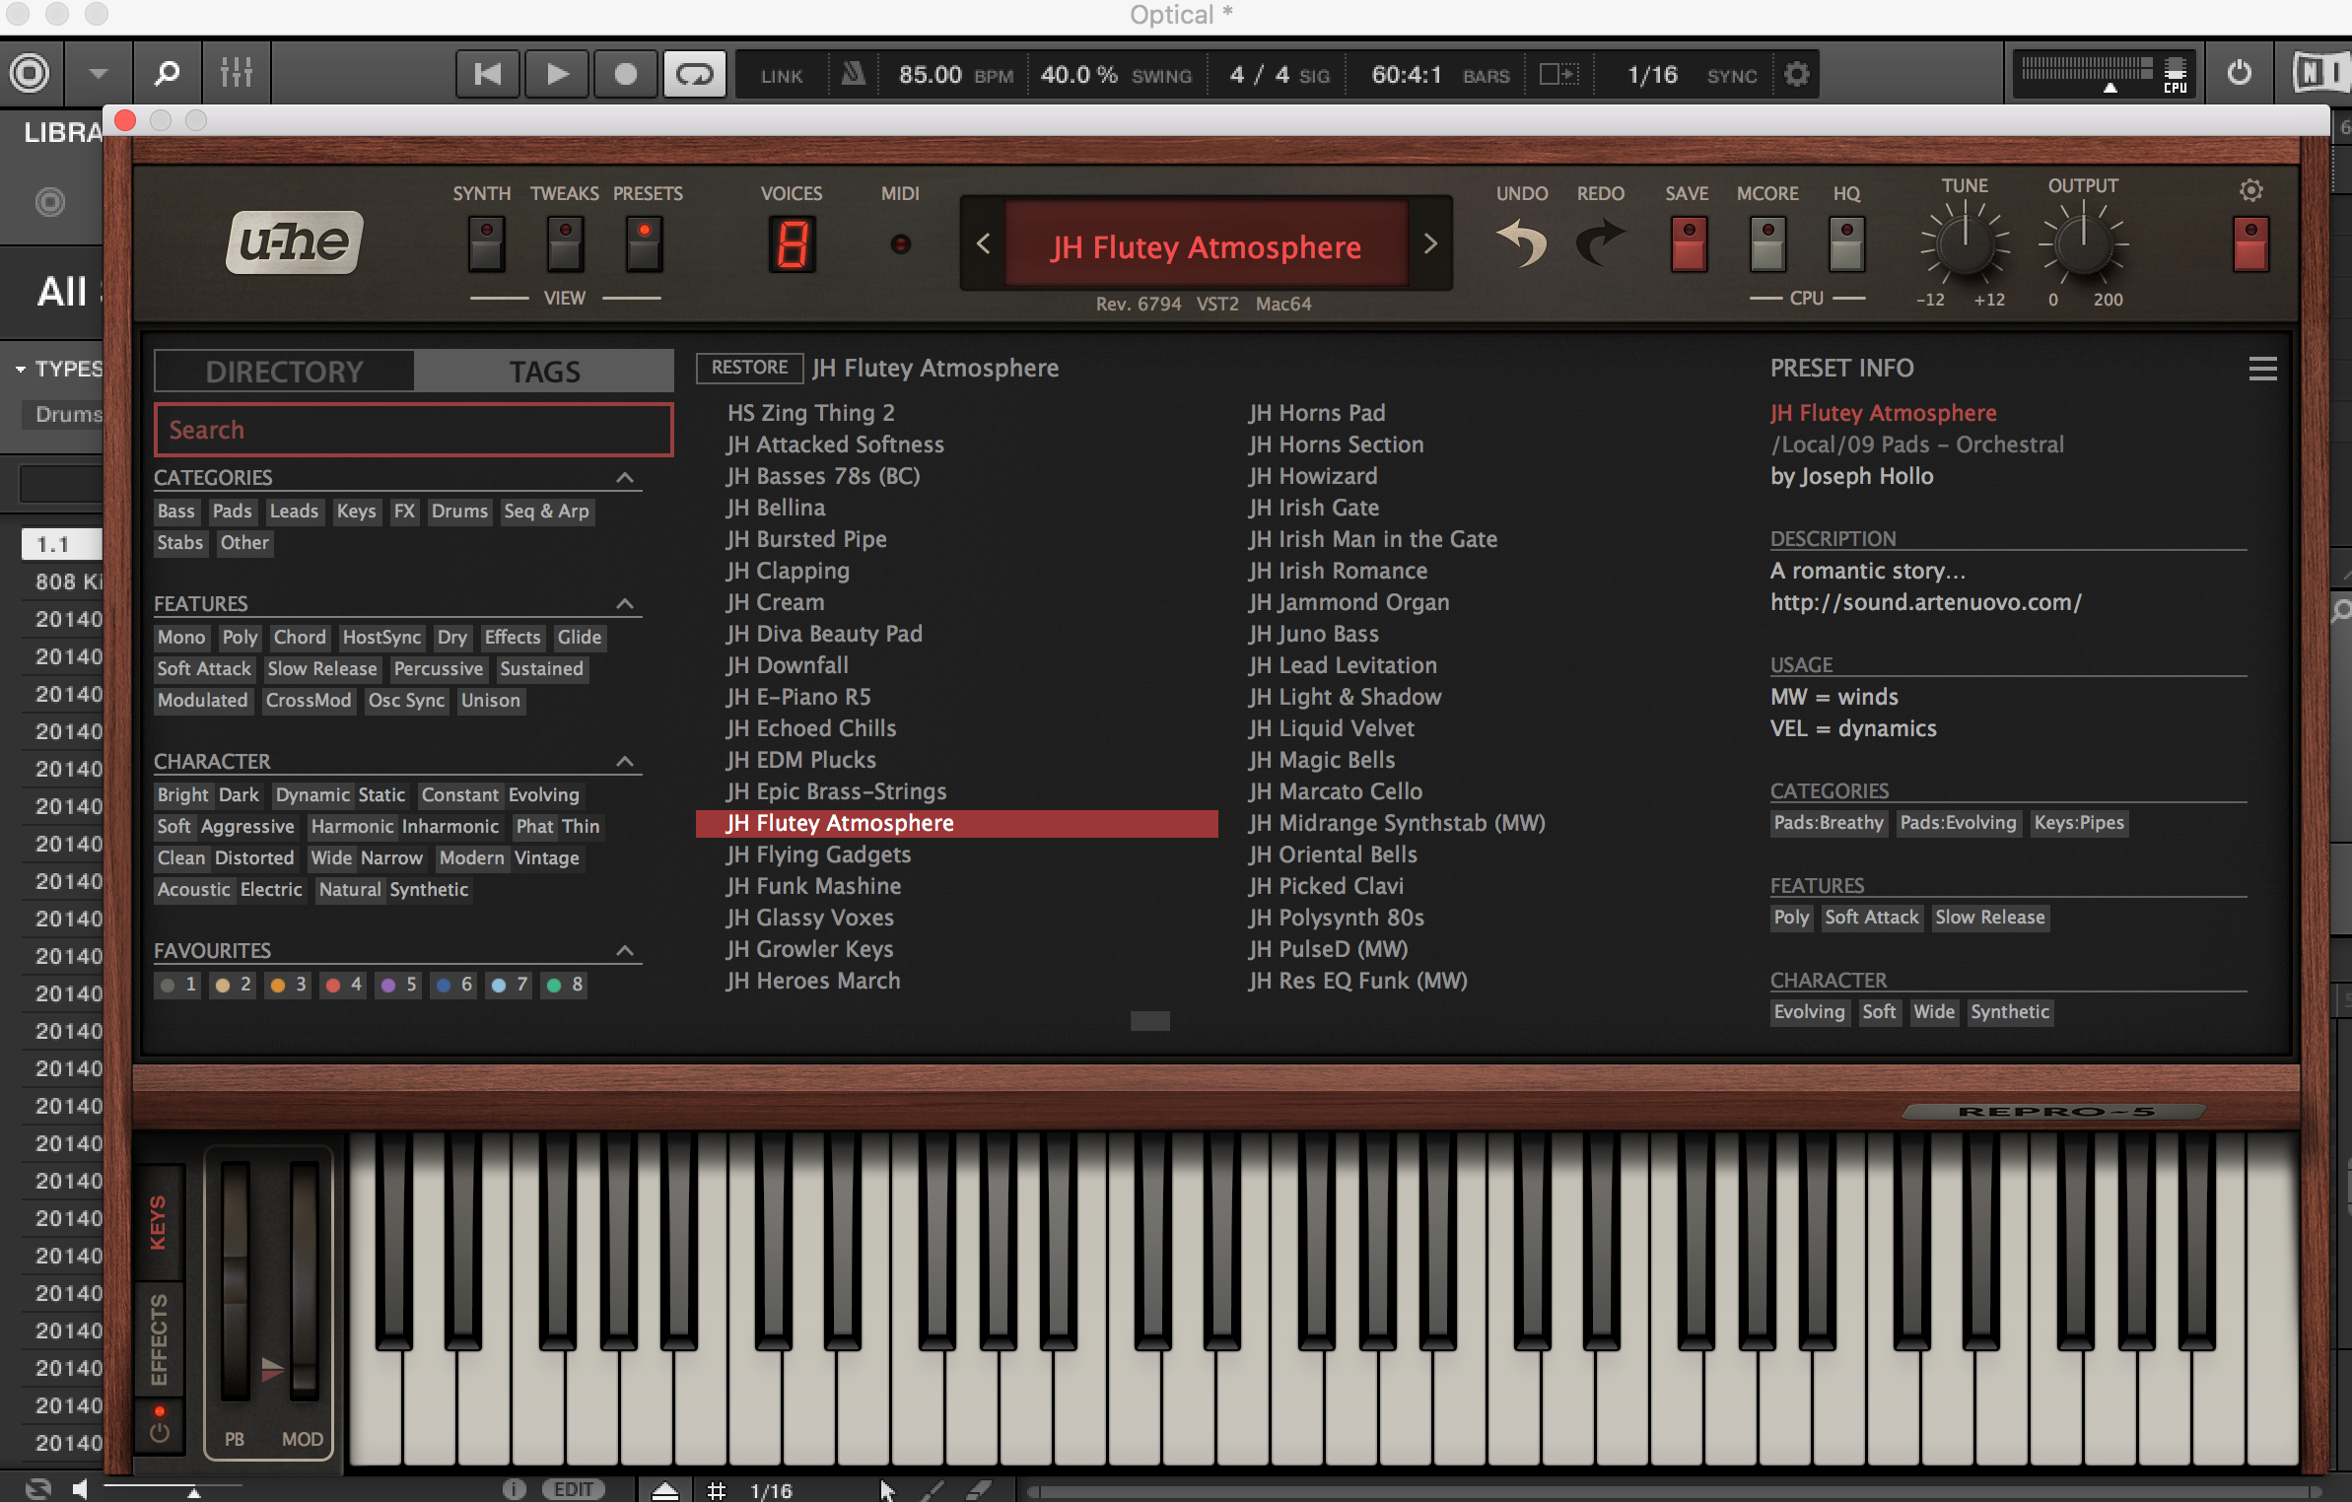Click the TUNE knob
Viewport: 2352px width, 1502px height.
[1964, 244]
